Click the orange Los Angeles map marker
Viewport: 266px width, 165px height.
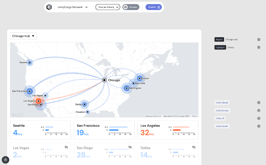[38, 101]
